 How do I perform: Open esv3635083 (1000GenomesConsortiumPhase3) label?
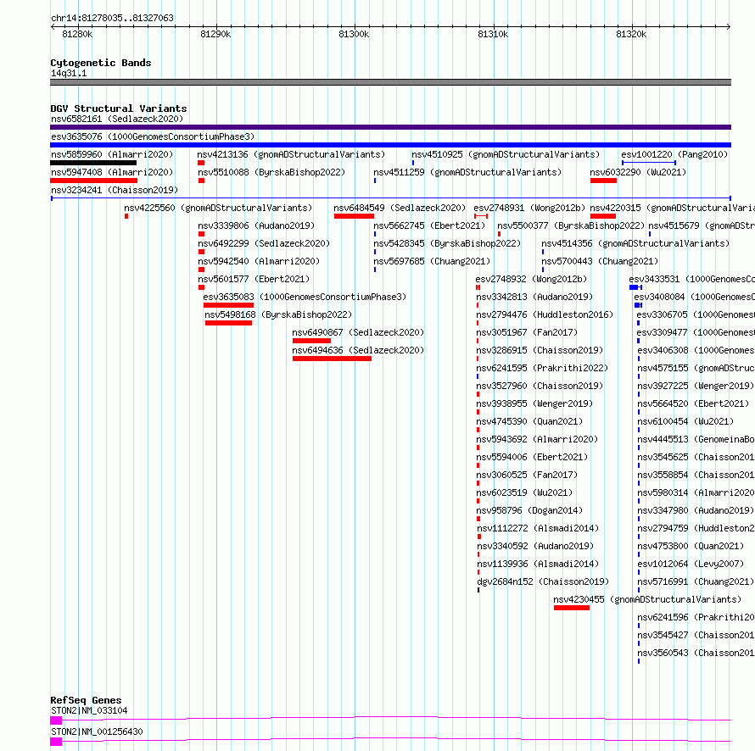(x=305, y=297)
